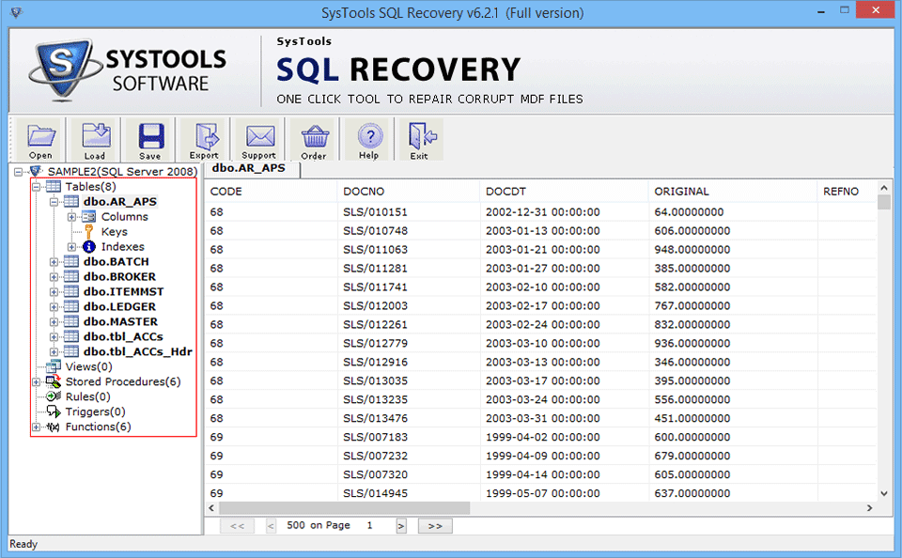The width and height of the screenshot is (902, 558).
Task: Collapse the Tables(8) node
Action: click(x=34, y=186)
